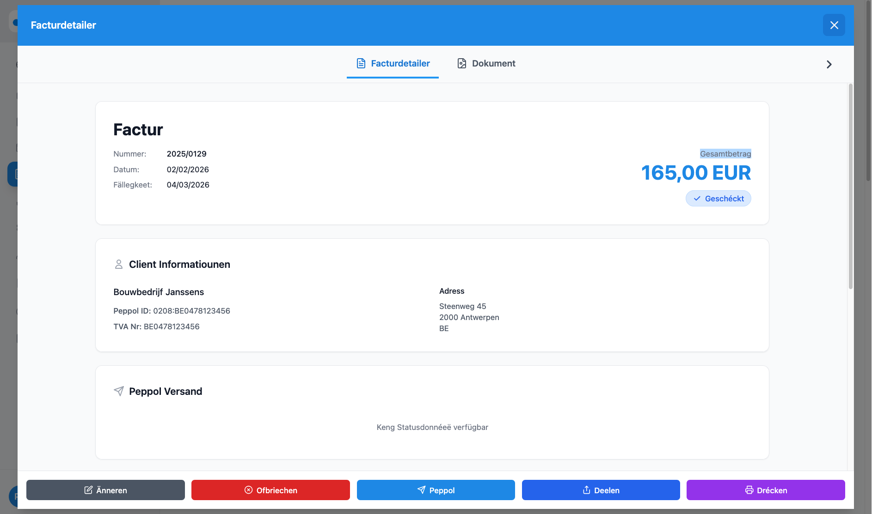Screen dimensions: 872x514
Task: Select the paper plane icon on Peppol button
Action: click(421, 490)
